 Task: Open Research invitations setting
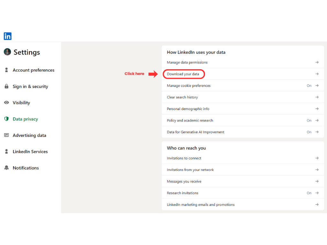tap(243, 193)
